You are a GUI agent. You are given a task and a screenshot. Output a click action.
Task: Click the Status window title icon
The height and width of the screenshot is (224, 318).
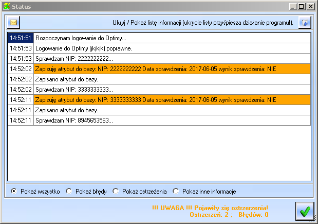(7, 7)
